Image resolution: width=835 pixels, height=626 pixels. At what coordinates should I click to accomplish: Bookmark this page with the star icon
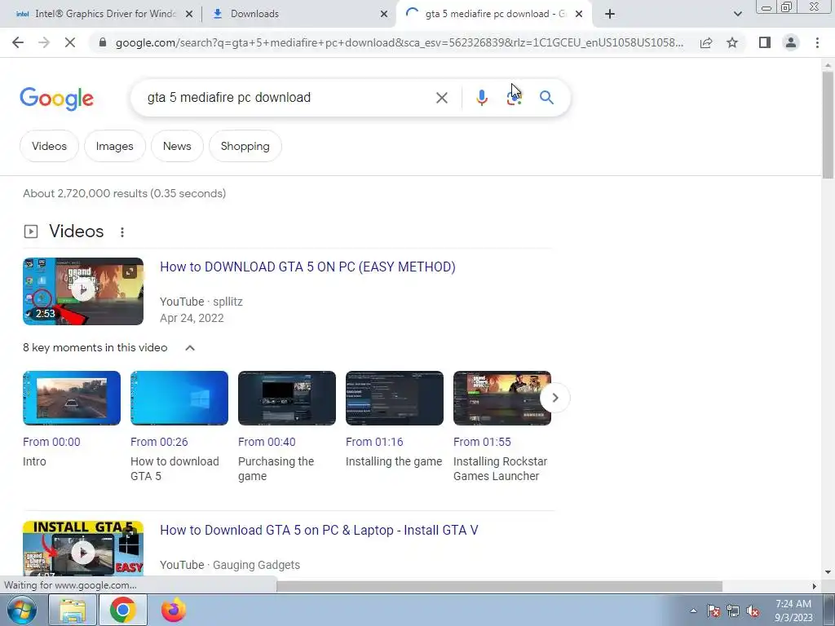click(x=732, y=42)
